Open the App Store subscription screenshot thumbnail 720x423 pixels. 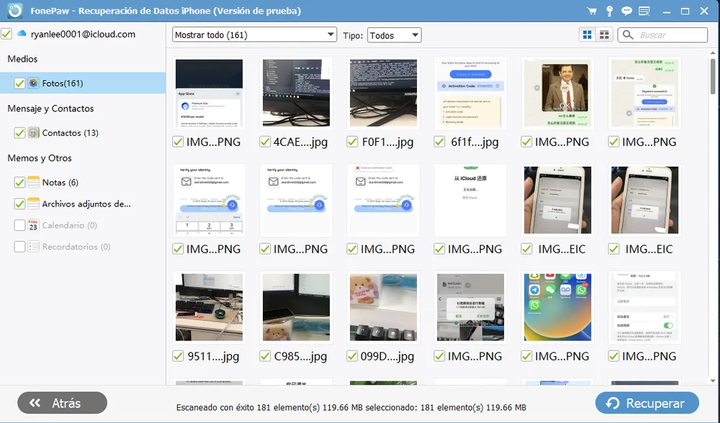click(x=209, y=93)
